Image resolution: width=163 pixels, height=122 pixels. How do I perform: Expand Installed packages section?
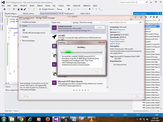click(x=21, y=22)
